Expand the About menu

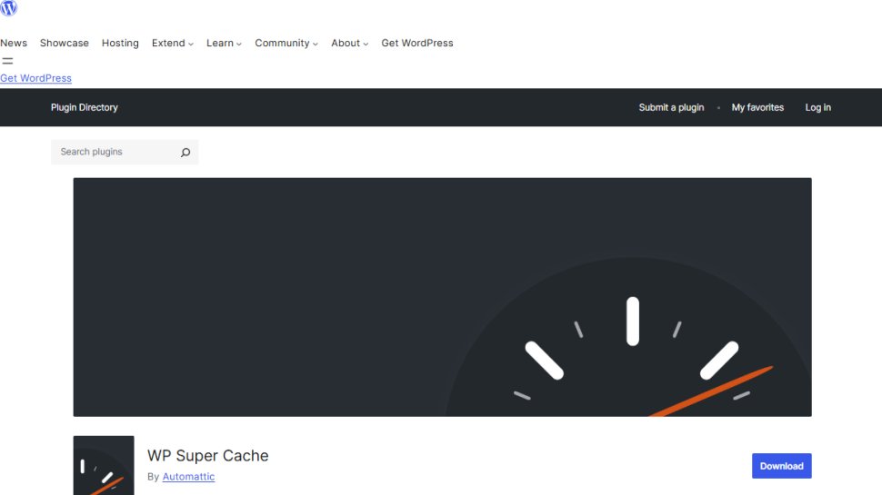(x=350, y=44)
